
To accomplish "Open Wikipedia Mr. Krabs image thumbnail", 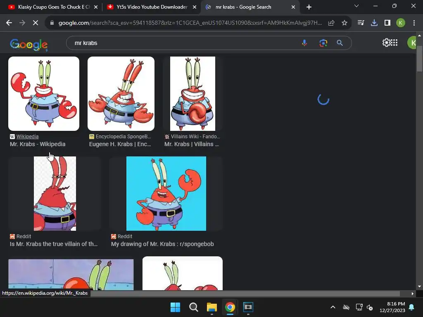I will tap(44, 94).
